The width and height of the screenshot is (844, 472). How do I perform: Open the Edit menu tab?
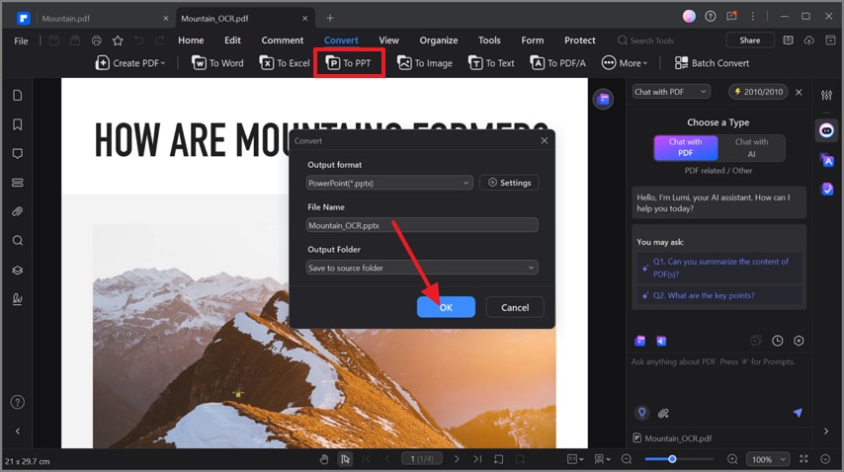[232, 40]
